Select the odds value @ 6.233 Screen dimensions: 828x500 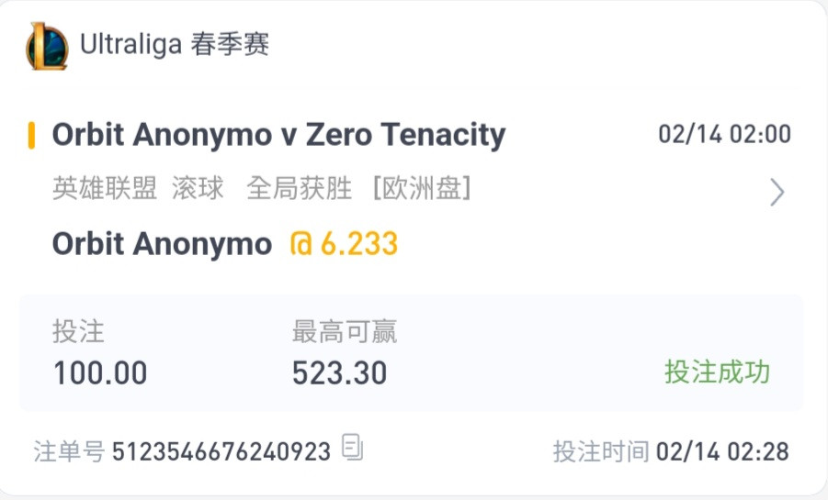[344, 244]
